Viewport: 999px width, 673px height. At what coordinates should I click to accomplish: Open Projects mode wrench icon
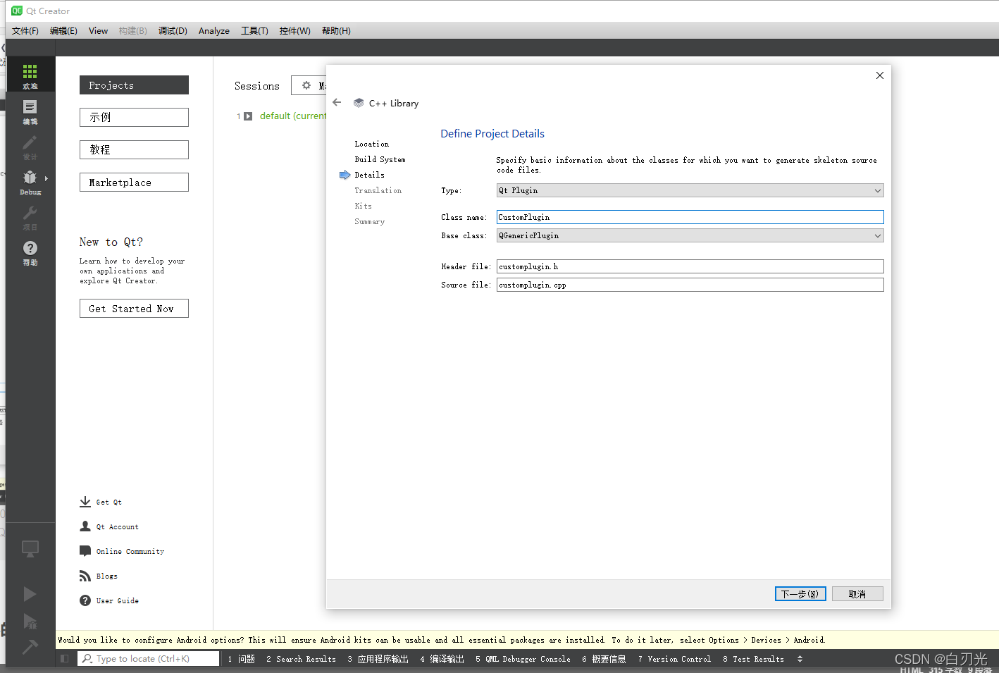coord(30,213)
